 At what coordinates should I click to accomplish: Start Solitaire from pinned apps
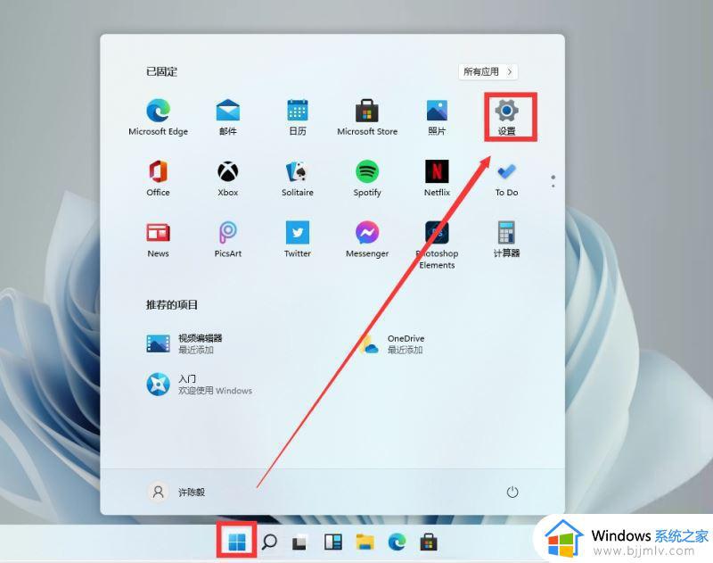coord(298,178)
